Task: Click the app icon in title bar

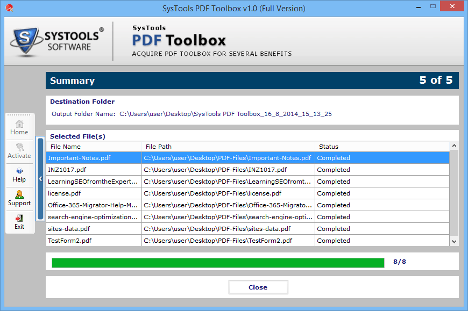Action: tap(10, 8)
